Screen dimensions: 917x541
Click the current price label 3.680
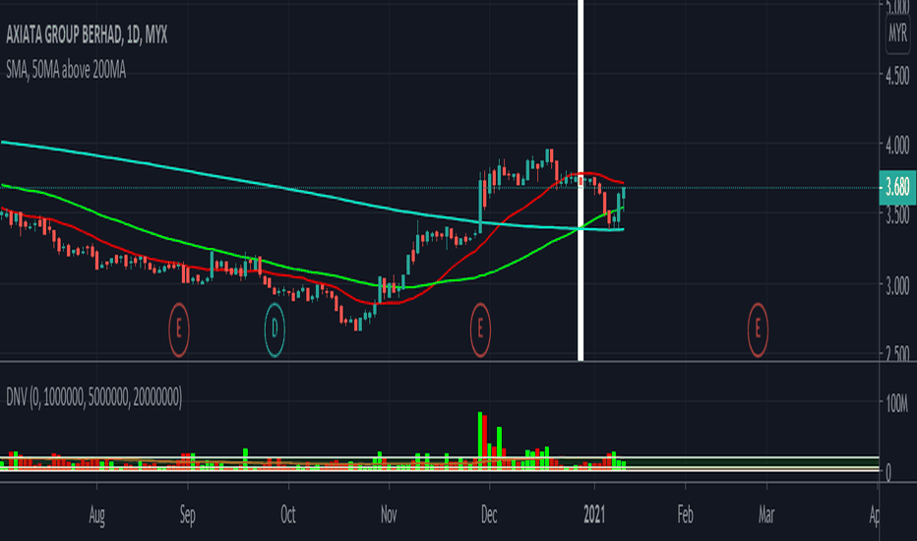(x=897, y=188)
